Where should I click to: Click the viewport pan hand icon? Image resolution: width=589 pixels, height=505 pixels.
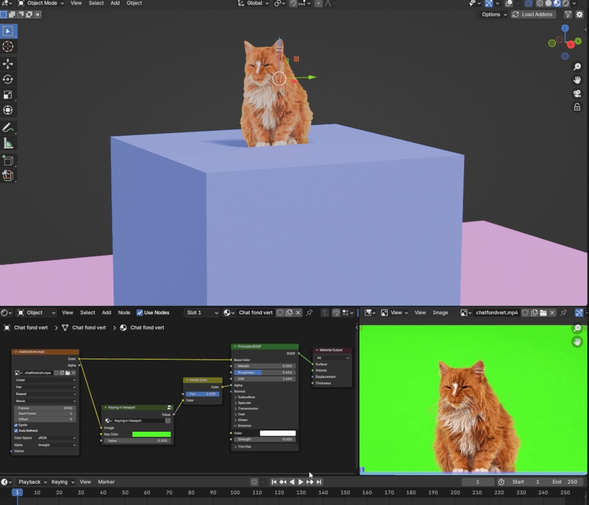[x=577, y=80]
